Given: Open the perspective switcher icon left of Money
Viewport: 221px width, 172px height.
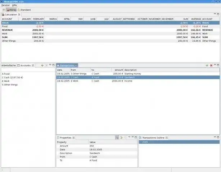Looking at the screenshot, I should click(4, 10).
